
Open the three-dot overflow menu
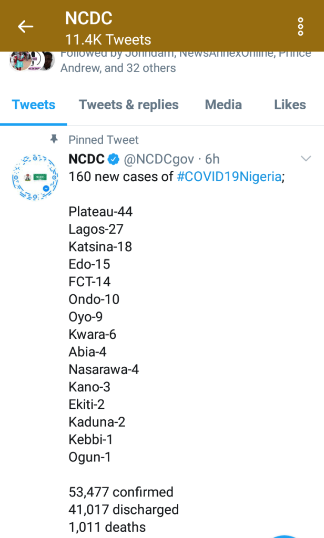300,26
